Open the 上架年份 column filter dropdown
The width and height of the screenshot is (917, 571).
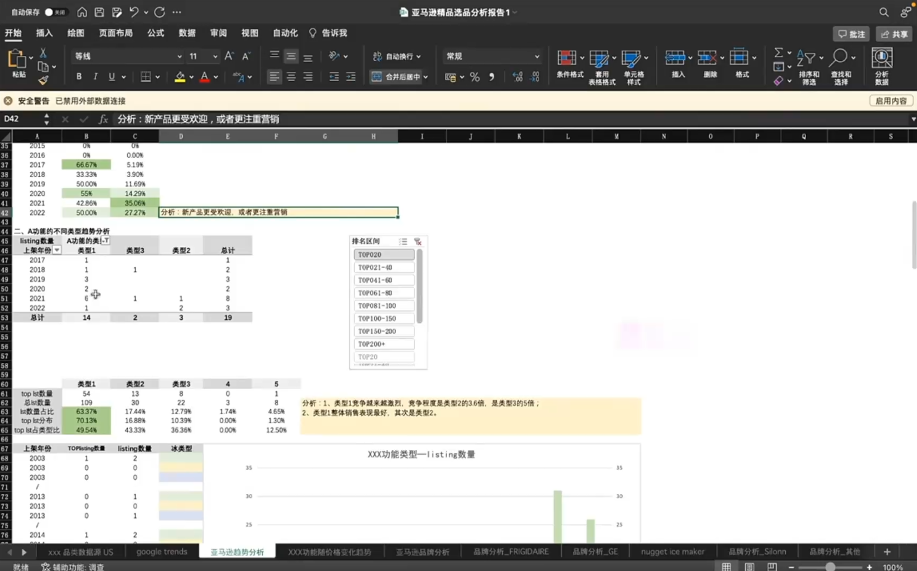[x=57, y=250]
